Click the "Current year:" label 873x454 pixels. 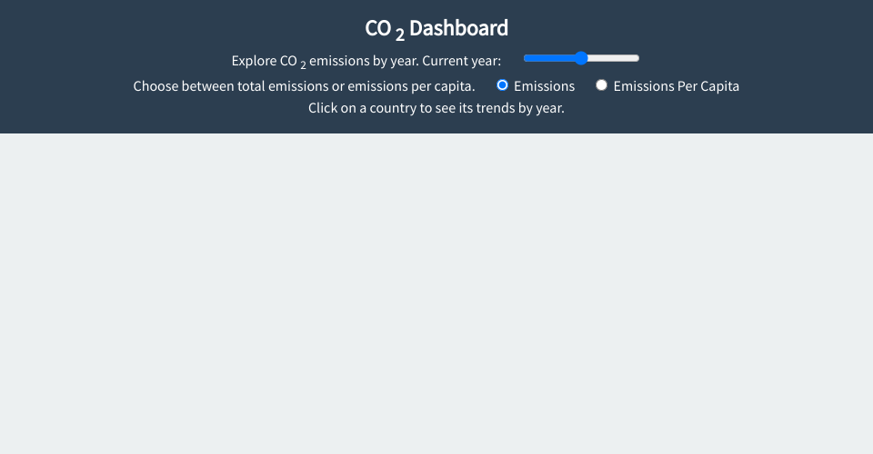pos(462,61)
